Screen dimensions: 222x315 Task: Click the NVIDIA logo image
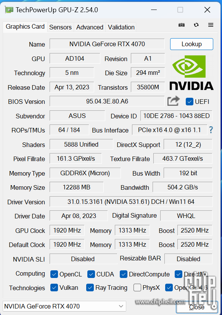click(191, 73)
